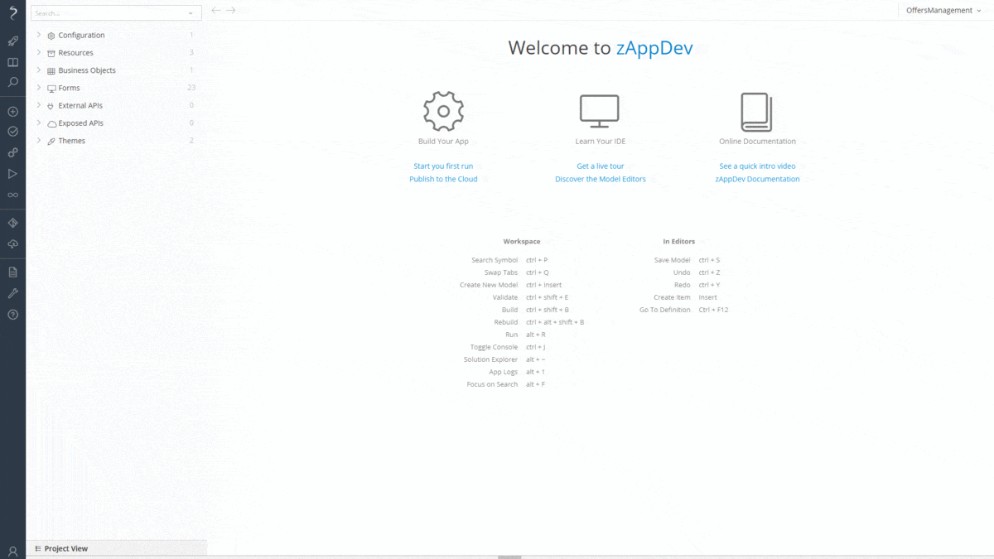Viewport: 994px width, 559px height.
Task: Expand the Forms tree node
Action: coord(39,88)
